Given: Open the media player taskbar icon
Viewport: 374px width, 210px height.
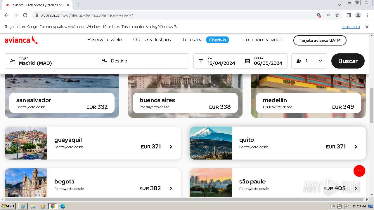Looking at the screenshot, I should pyautogui.click(x=43, y=206).
